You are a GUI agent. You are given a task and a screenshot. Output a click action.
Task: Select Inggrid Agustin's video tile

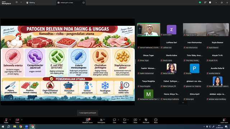click(x=194, y=29)
